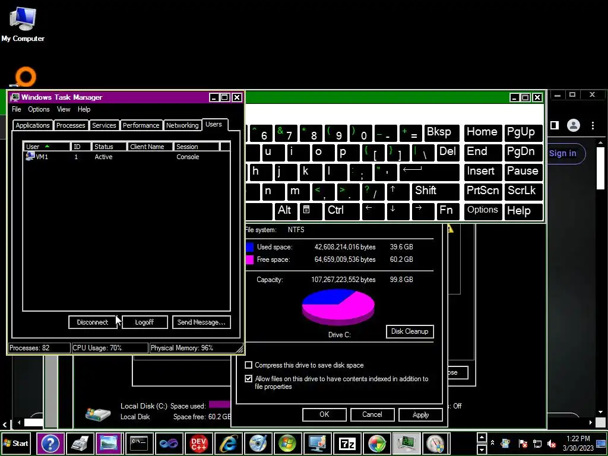Select the VM1 user row icon
This screenshot has height=456, width=608.
[x=30, y=156]
